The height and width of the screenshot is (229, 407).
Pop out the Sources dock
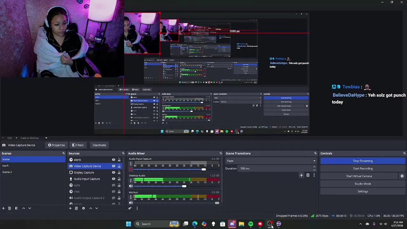[x=123, y=153]
